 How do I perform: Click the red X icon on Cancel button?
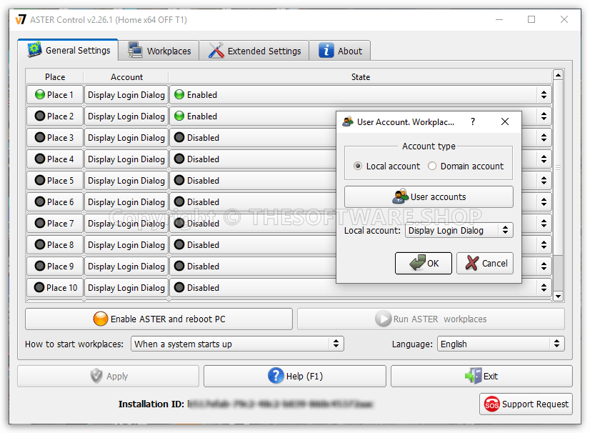tap(472, 263)
